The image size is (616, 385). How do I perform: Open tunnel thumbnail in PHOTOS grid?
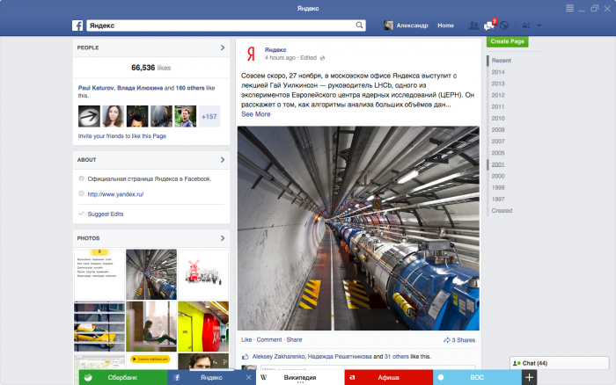pos(151,274)
